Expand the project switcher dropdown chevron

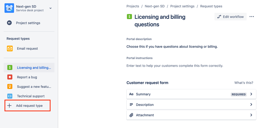click(51, 8)
